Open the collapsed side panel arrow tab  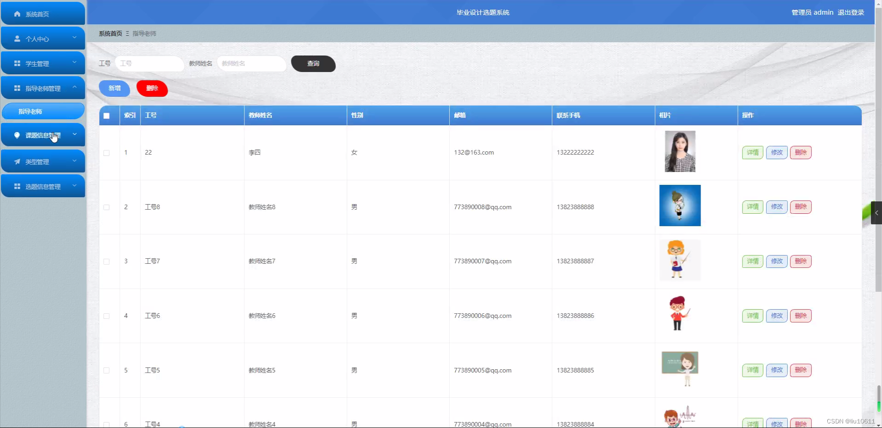point(876,213)
